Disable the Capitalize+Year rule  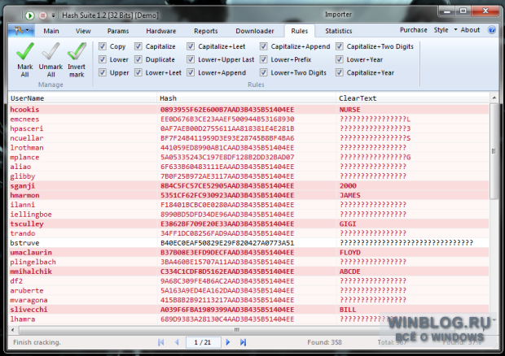click(339, 72)
